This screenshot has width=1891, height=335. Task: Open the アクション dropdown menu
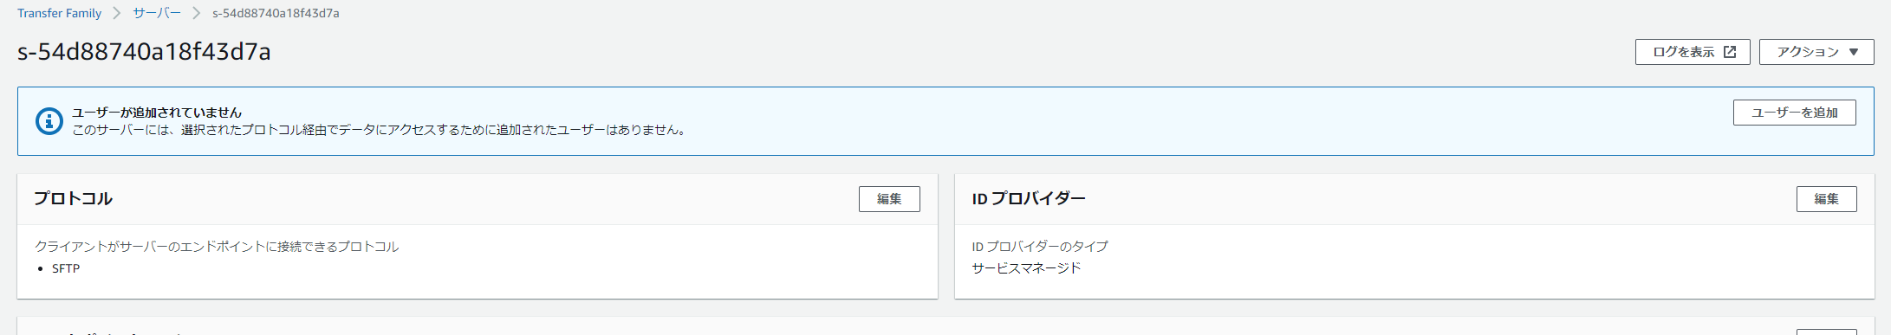pyautogui.click(x=1816, y=52)
